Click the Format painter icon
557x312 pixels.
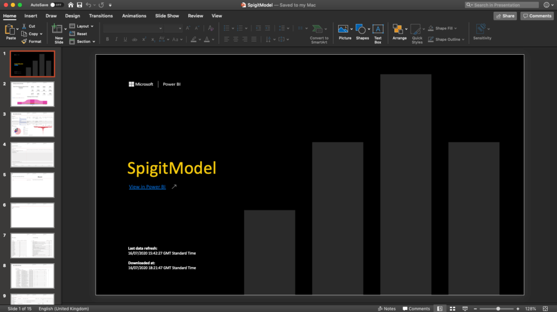(x=24, y=41)
